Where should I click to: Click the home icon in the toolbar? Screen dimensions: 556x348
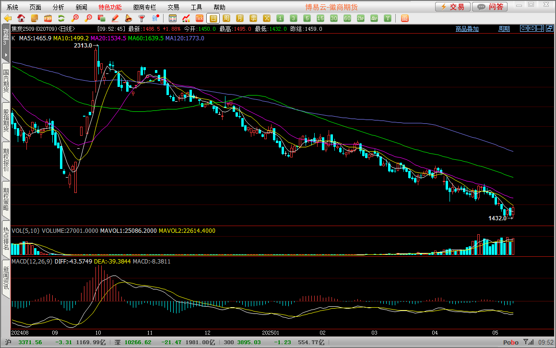click(x=21, y=18)
